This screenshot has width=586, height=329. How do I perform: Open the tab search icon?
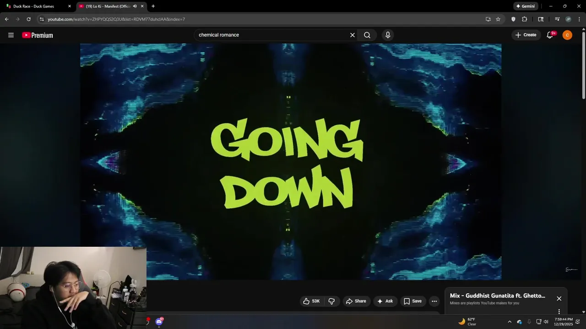tap(541, 19)
